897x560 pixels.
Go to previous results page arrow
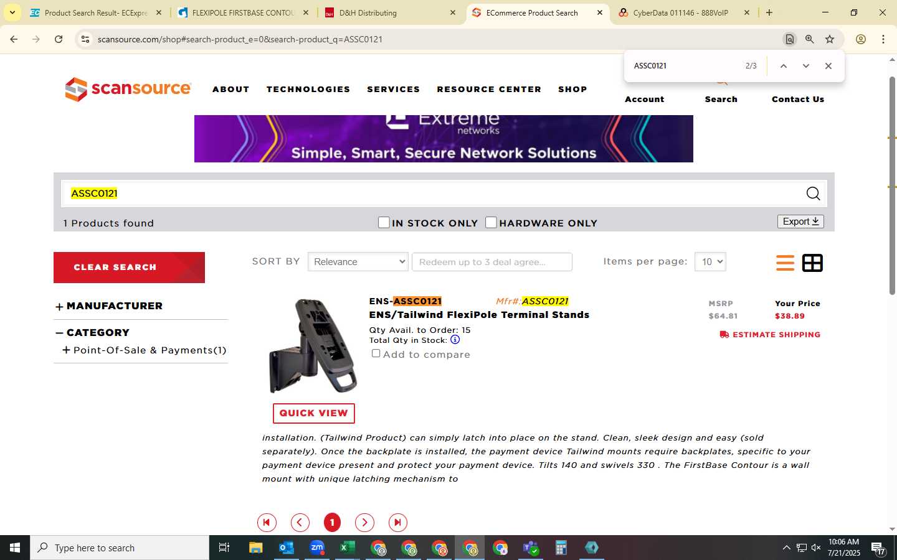pyautogui.click(x=300, y=523)
